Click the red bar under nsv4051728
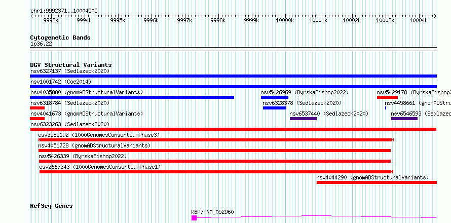Image resolution: width=451 pixels, height=223 pixels. coord(214,151)
